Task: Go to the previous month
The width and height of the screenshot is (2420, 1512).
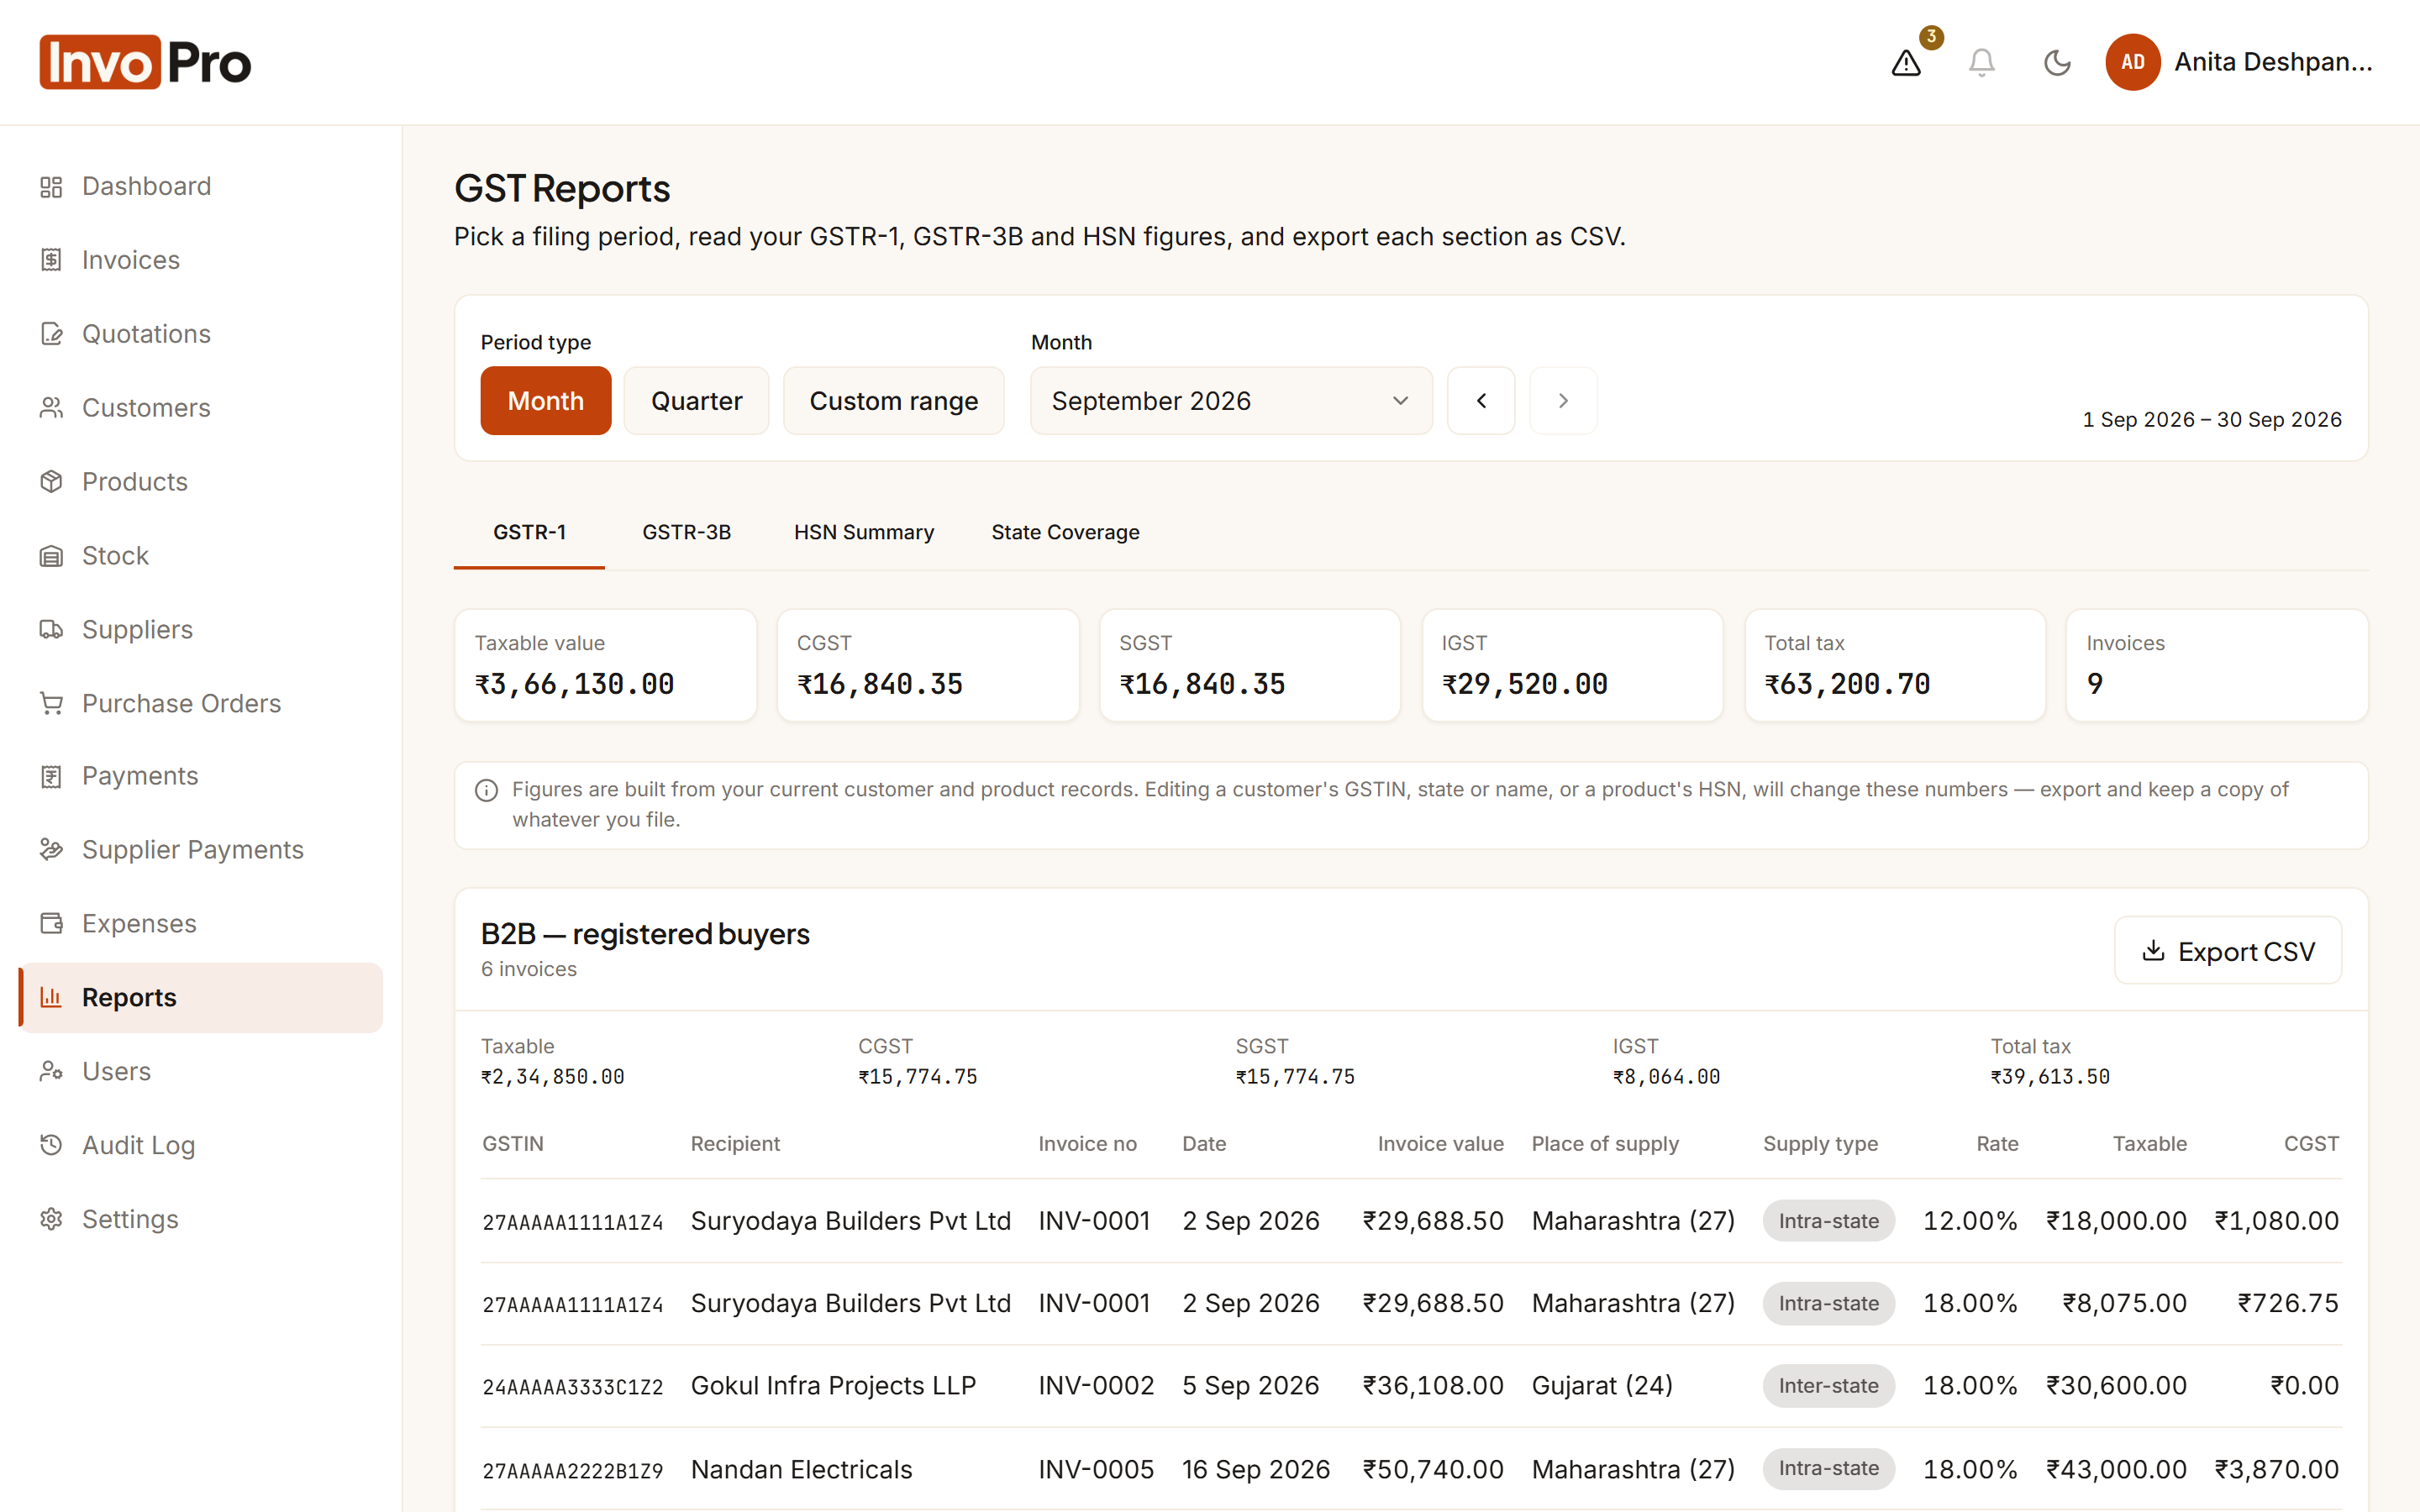Action: click(x=1481, y=401)
